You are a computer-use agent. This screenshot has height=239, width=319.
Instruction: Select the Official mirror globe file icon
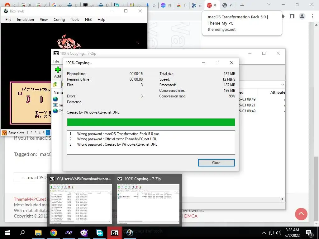(x=55, y=111)
